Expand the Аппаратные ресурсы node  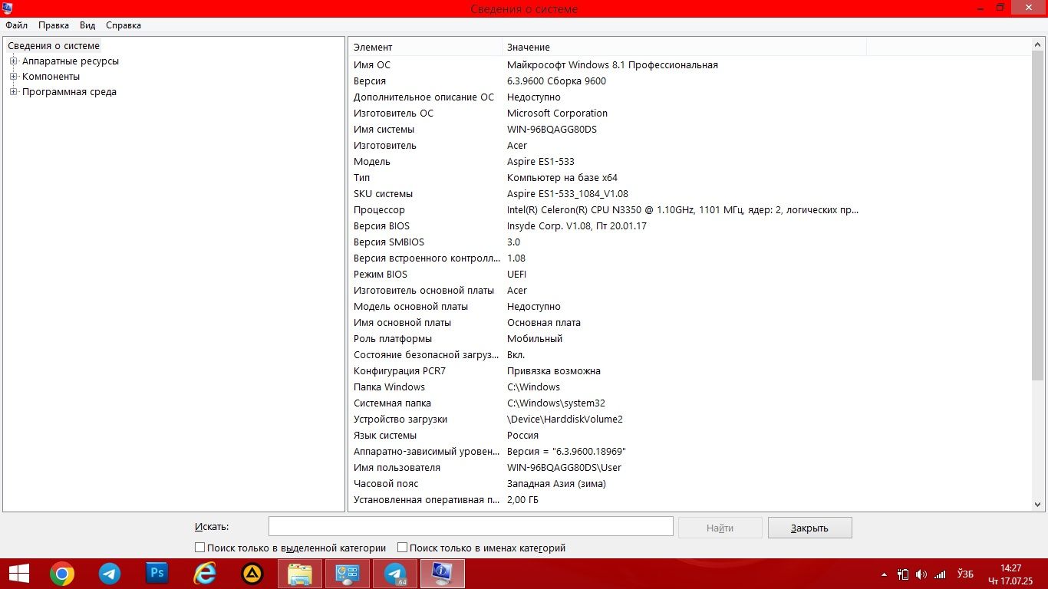click(x=13, y=61)
